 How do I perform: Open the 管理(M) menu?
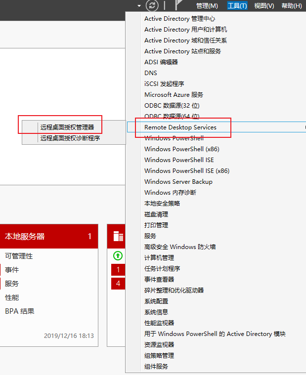[207, 6]
